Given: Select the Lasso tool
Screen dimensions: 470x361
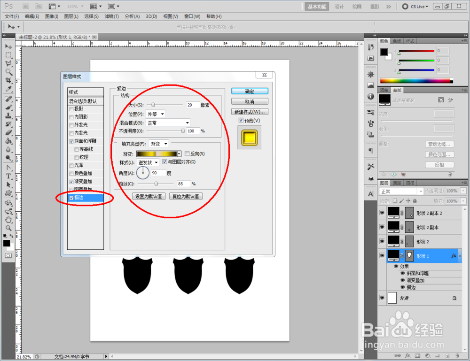Looking at the screenshot, I should pos(8,63).
